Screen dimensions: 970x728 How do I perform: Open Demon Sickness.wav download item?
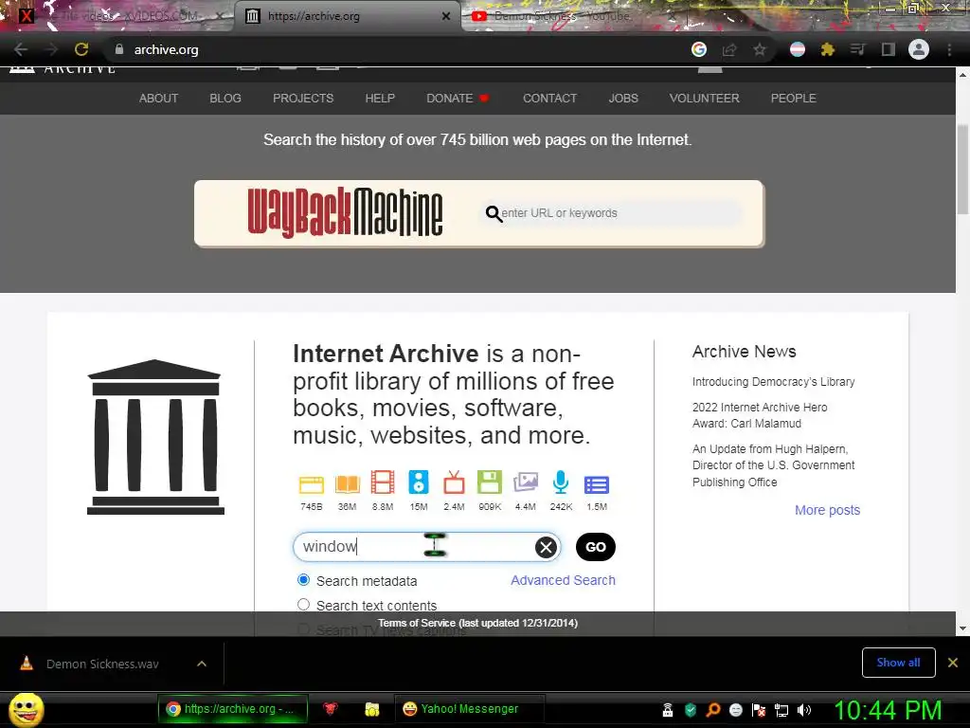tap(102, 664)
